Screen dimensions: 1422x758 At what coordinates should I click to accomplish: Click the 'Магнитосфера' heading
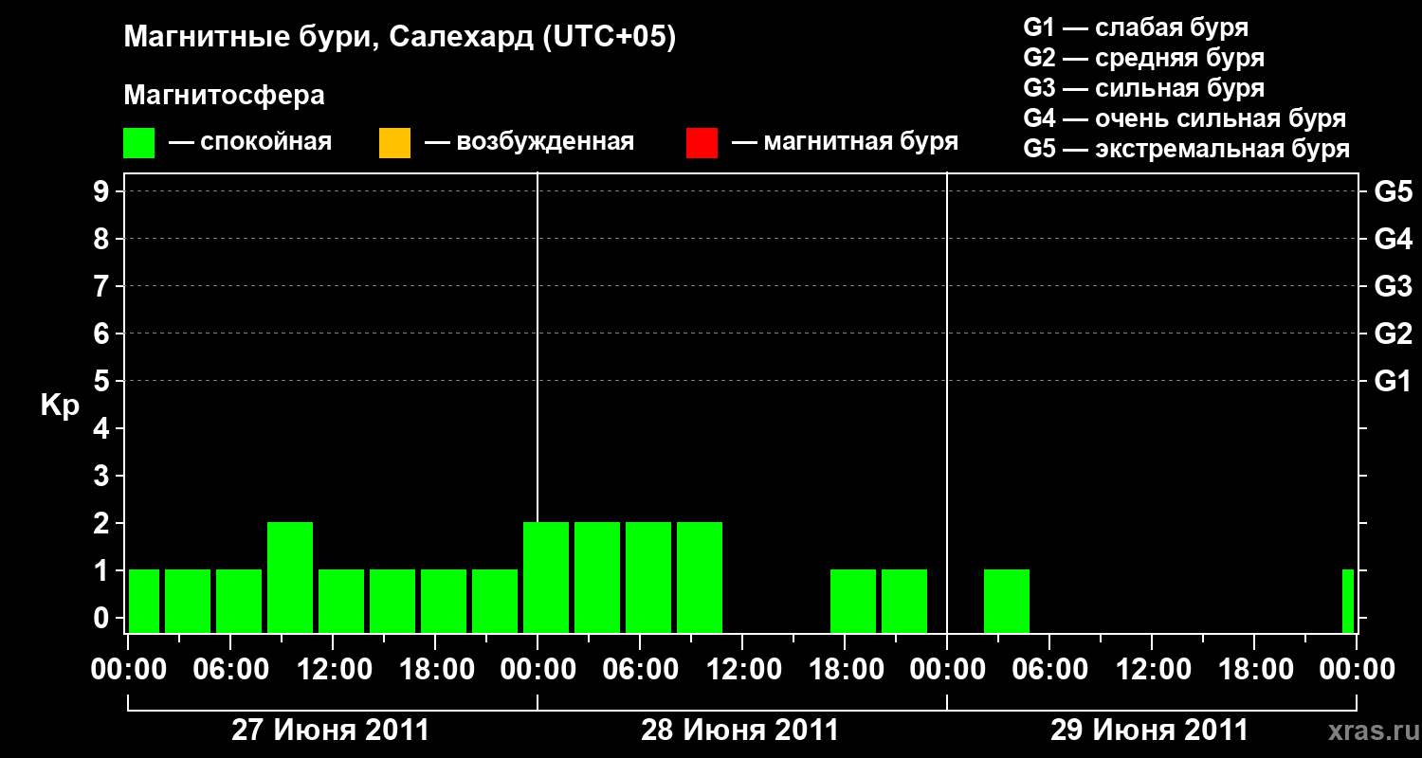click(224, 96)
